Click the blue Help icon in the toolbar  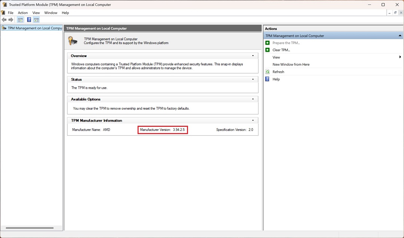[29, 20]
